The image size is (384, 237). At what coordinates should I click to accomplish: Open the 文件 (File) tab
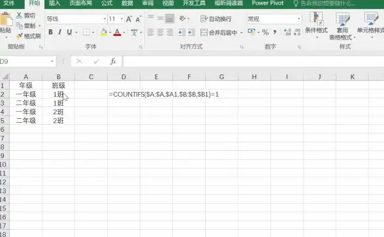pos(9,3)
